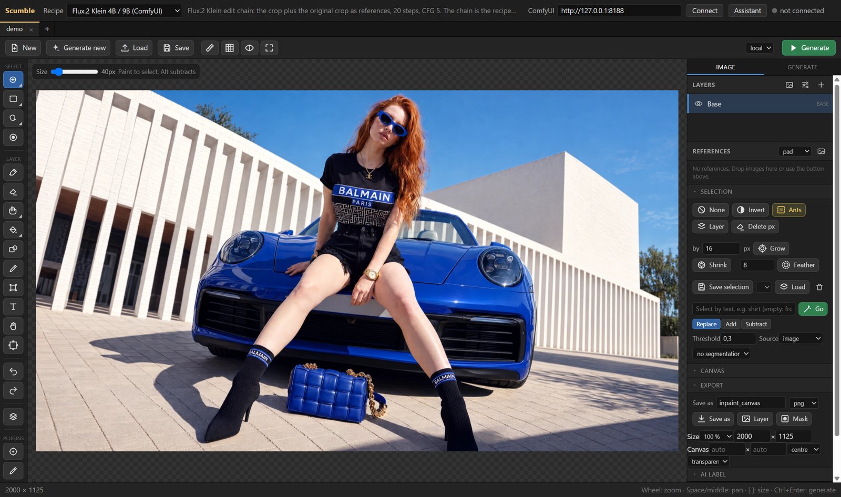Open a new document tab with plus
Image resolution: width=841 pixels, height=497 pixels.
pyautogui.click(x=47, y=29)
